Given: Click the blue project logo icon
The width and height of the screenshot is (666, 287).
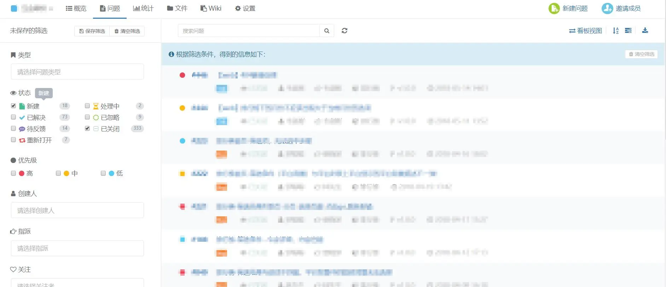Looking at the screenshot, I should tap(14, 8).
